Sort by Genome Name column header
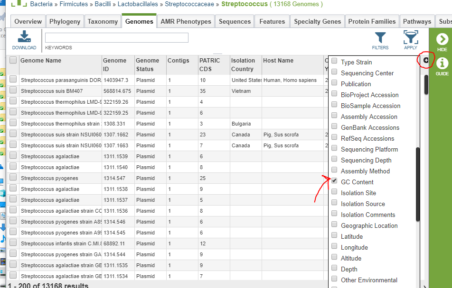452x288 pixels. tap(60, 65)
